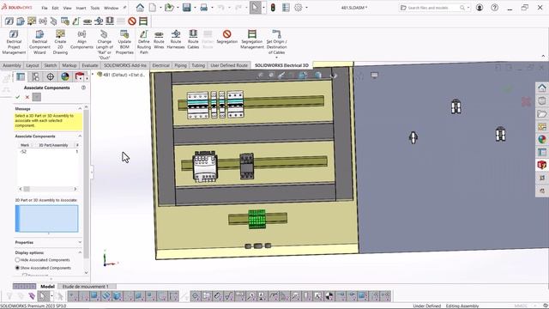Screen dimensions: 549x309
Task: Open the View menu
Action: [67, 8]
